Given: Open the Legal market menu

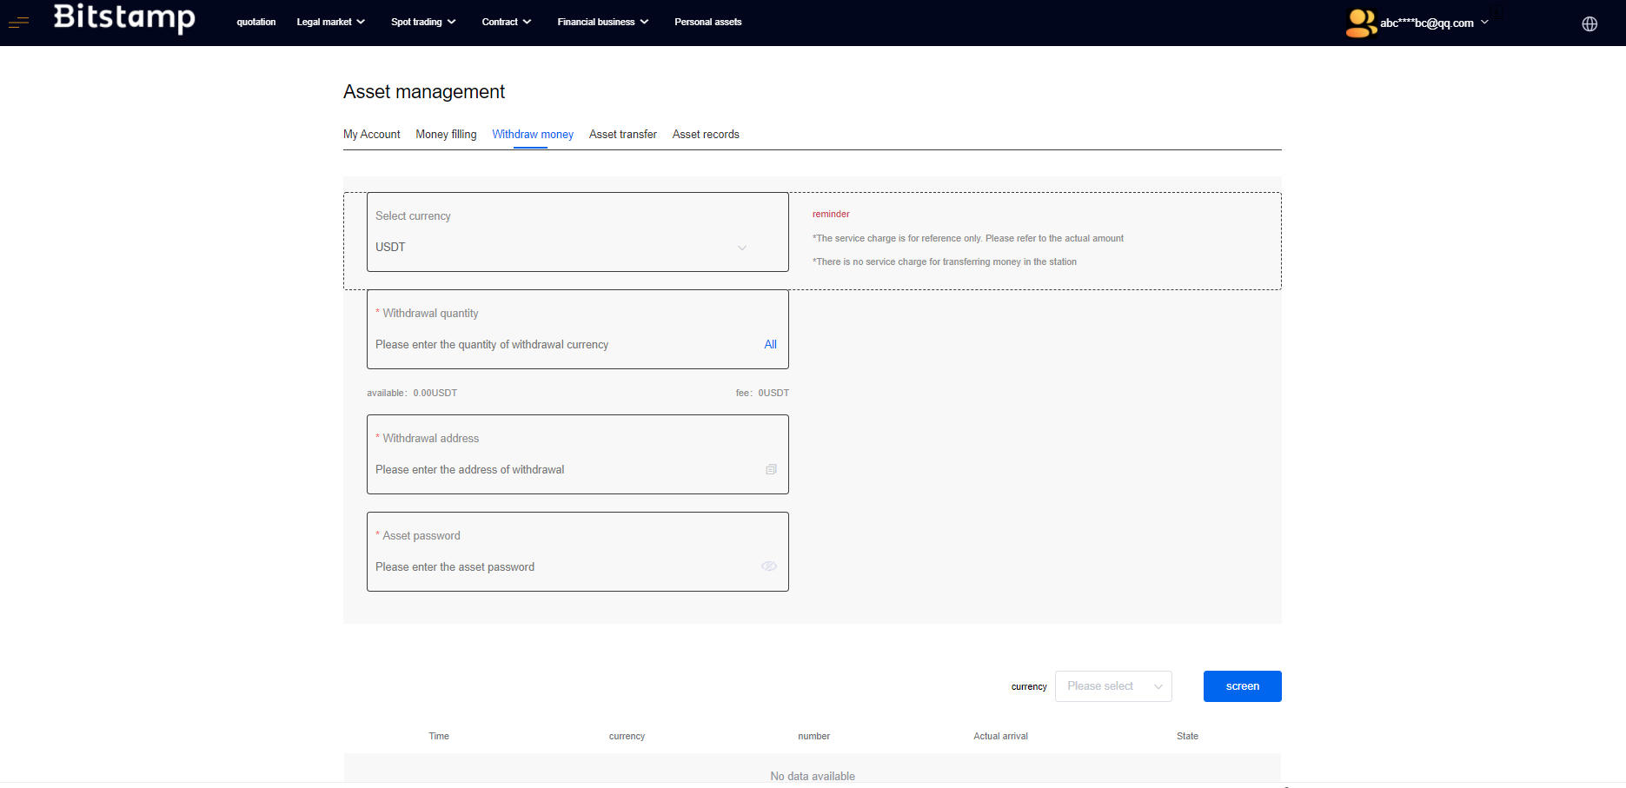Looking at the screenshot, I should point(330,22).
